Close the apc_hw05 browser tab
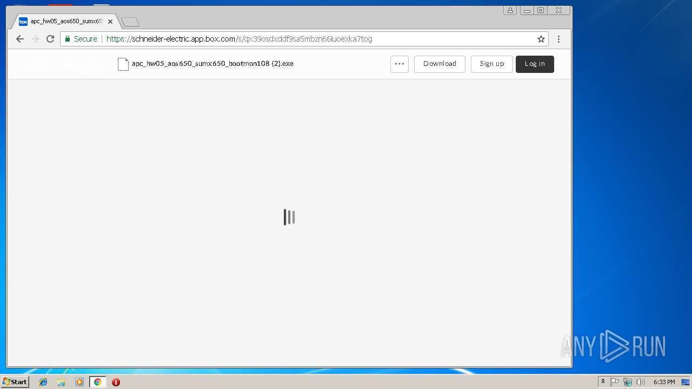This screenshot has width=692, height=389. coord(110,22)
